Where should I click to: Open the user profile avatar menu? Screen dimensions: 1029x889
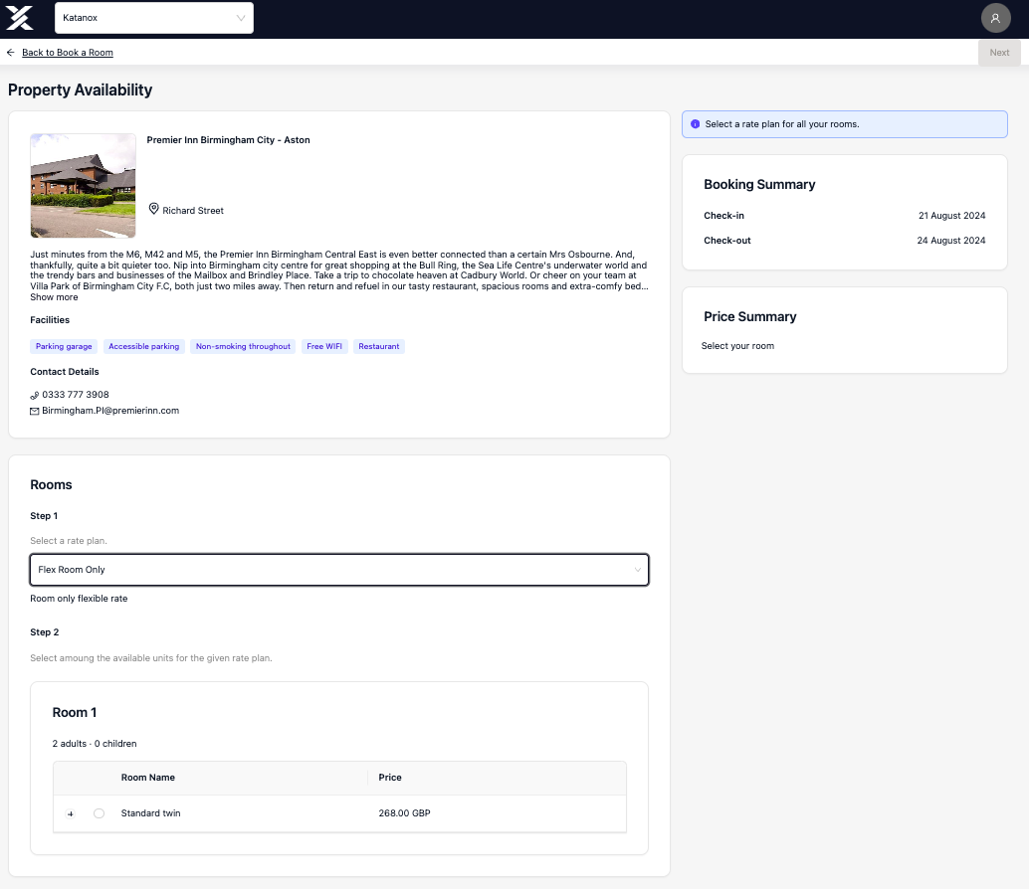(x=995, y=18)
